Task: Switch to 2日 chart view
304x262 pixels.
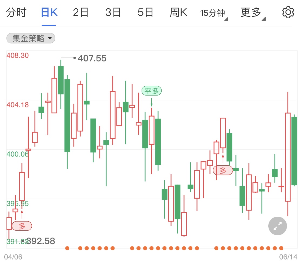Action: (81, 13)
